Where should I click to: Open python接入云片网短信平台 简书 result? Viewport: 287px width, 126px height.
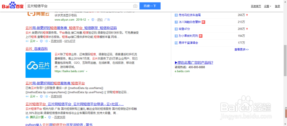coord(59,125)
